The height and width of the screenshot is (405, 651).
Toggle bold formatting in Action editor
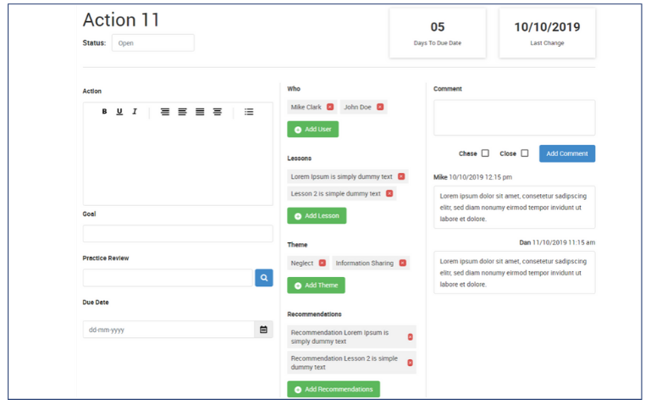pyautogui.click(x=104, y=111)
